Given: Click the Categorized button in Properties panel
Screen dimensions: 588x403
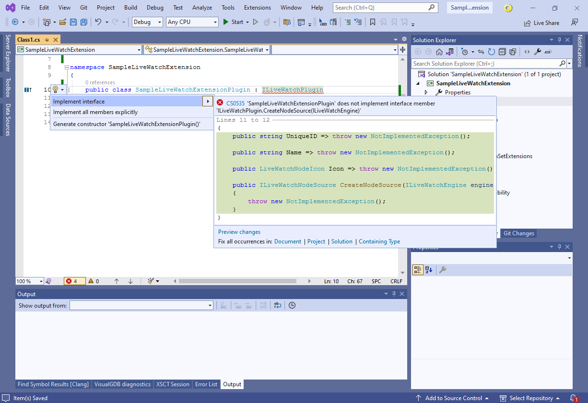Looking at the screenshot, I should (418, 270).
